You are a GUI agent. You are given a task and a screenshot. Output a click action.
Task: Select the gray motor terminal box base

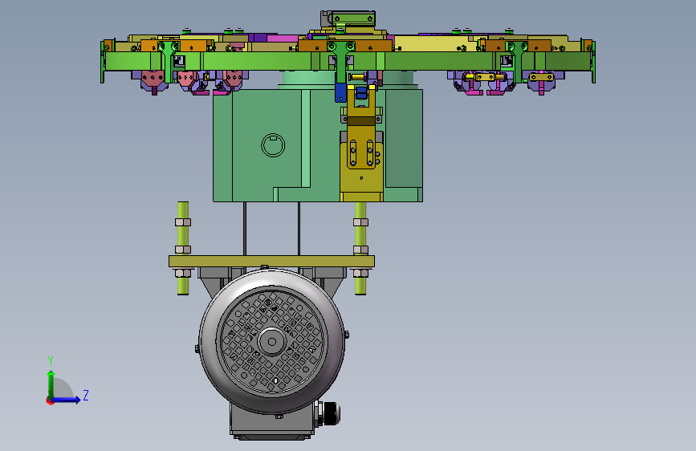coord(271,423)
